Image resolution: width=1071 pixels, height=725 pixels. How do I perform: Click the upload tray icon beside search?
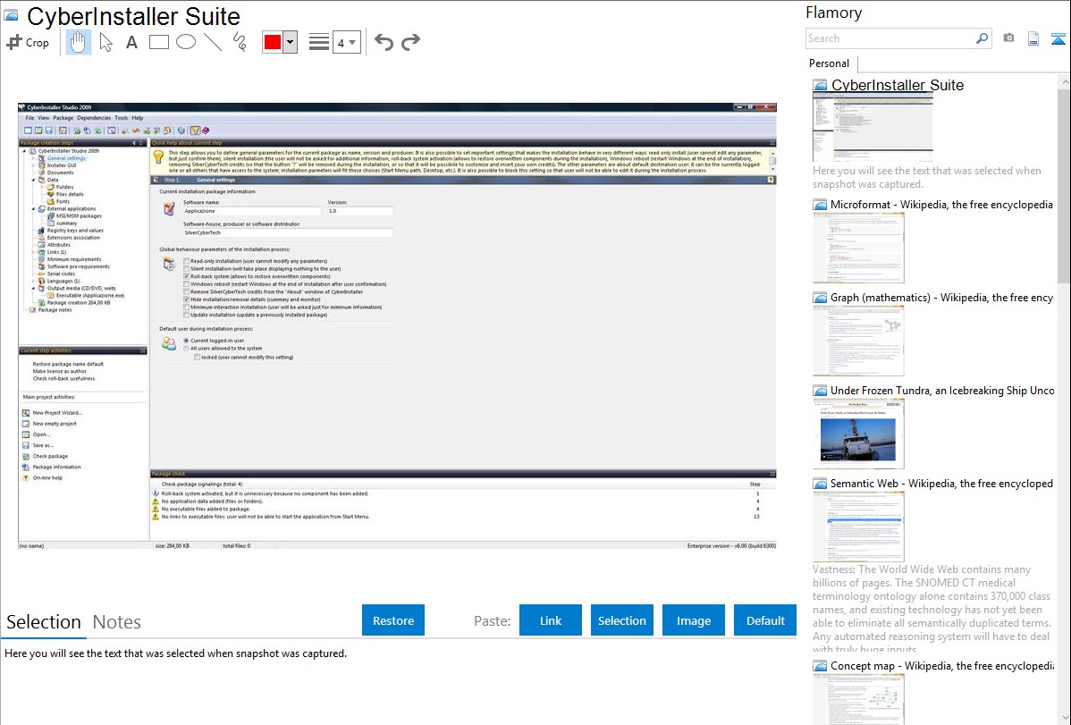click(1058, 38)
